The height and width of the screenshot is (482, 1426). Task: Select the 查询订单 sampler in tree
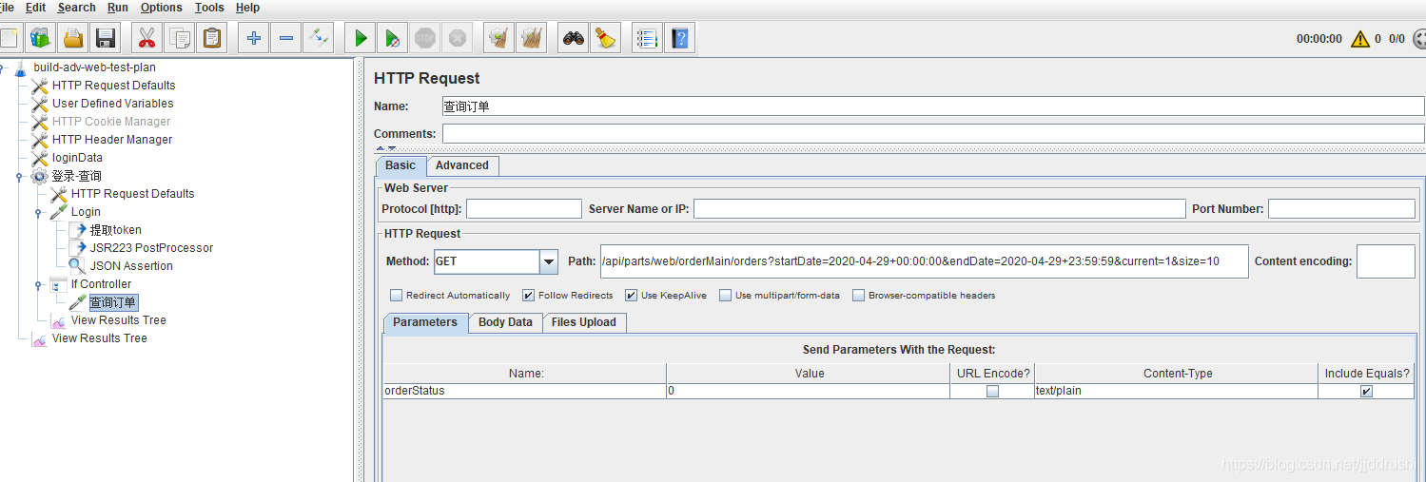coord(113,302)
